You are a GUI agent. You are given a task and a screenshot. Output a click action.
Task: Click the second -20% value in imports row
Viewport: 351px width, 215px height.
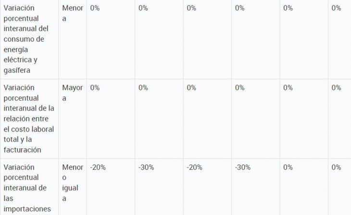[194, 167]
